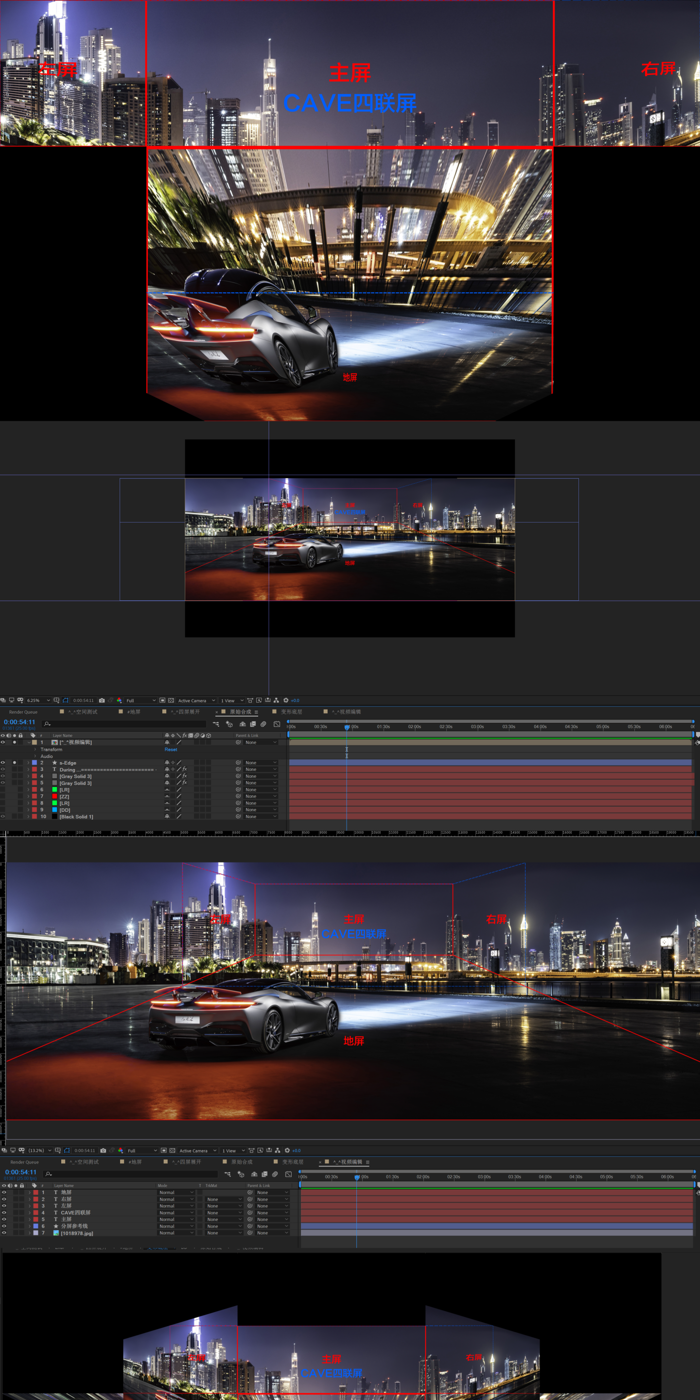Switch to 变形底层 tab in upper timeline
This screenshot has width=700, height=1400.
pyautogui.click(x=291, y=712)
